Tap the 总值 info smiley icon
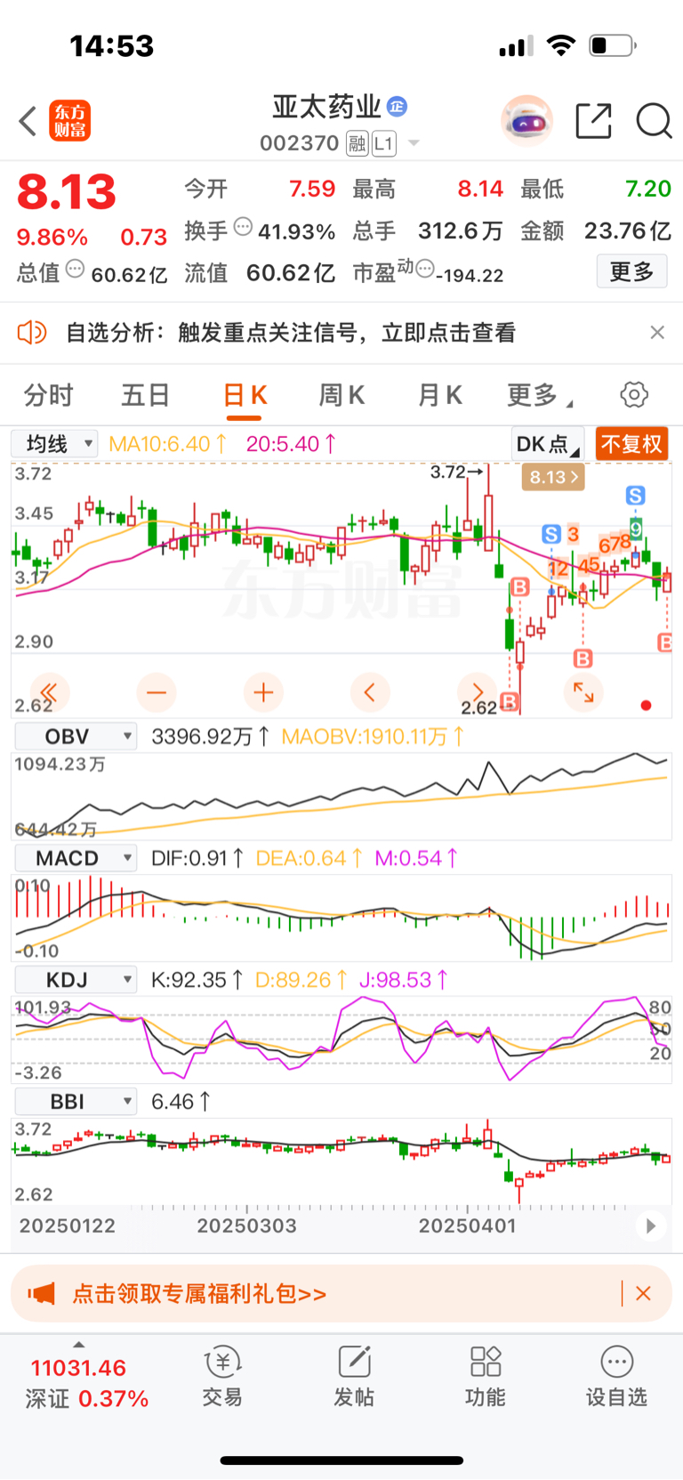 click(76, 269)
